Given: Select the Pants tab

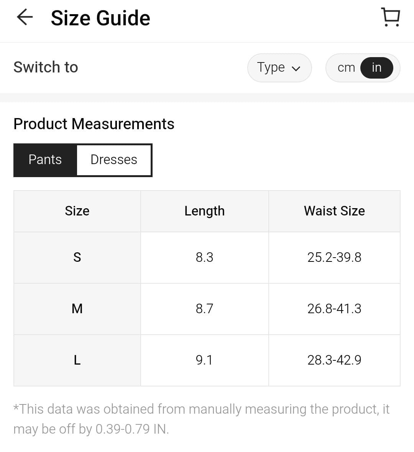Looking at the screenshot, I should click(45, 160).
